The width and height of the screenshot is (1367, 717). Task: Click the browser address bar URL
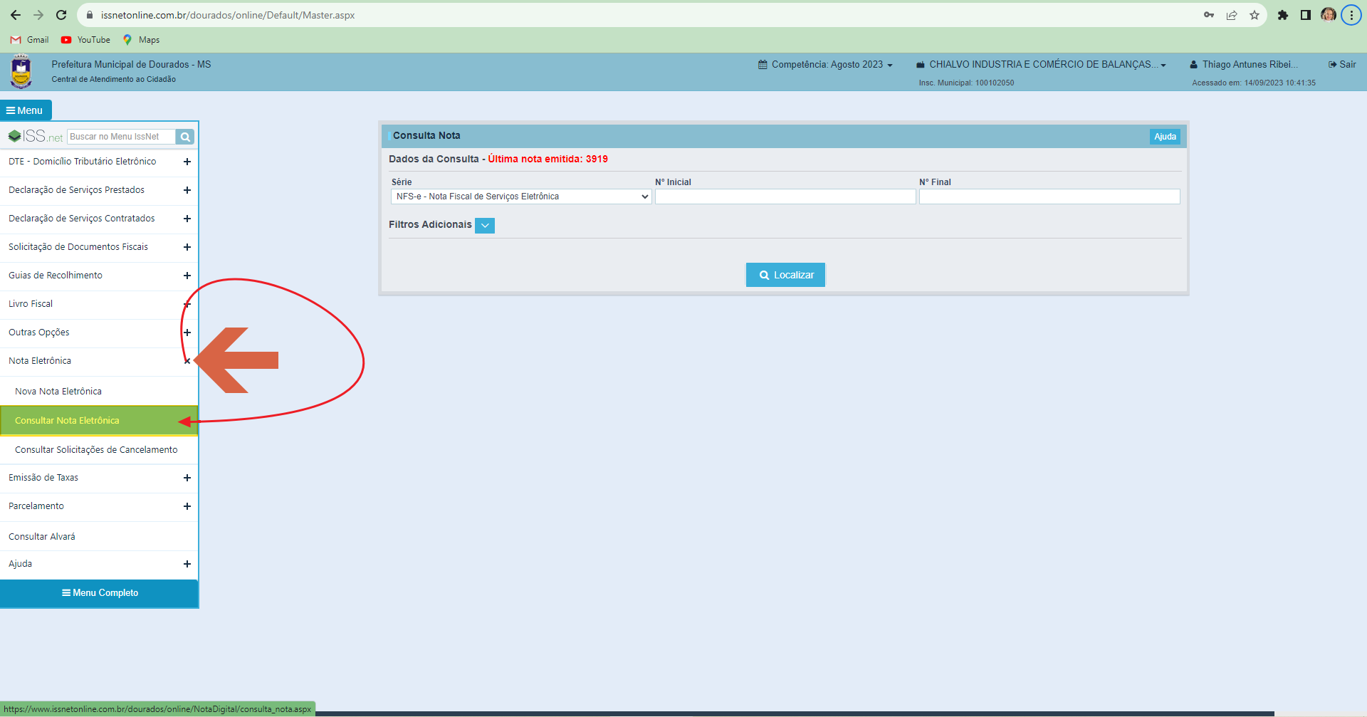click(228, 15)
